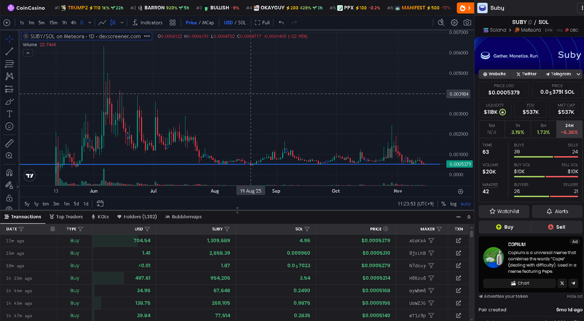
Task: Toggle PRICE column currency icon
Action: [x=386, y=229]
